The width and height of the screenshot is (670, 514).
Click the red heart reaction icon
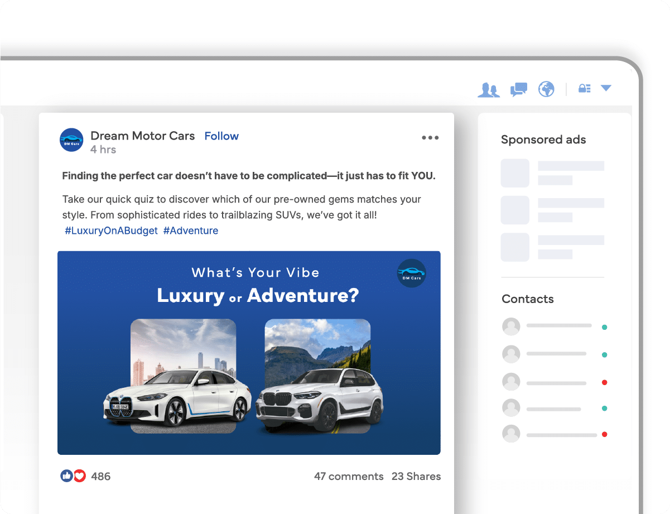tap(80, 476)
